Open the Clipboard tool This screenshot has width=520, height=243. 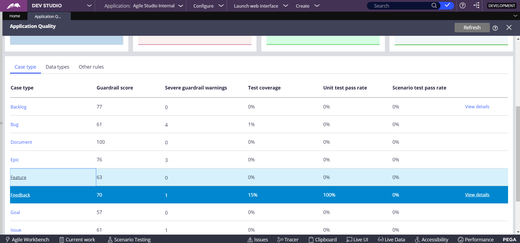pos(323,239)
